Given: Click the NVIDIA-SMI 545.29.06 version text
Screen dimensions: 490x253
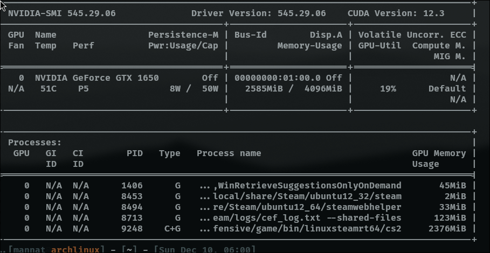Looking at the screenshot, I should (62, 13).
